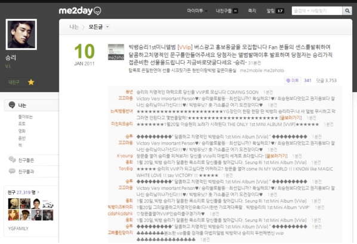Screen dimensions: 357x244
Task: Expand the 모든글 dropdown arrow
Action: pos(107,27)
